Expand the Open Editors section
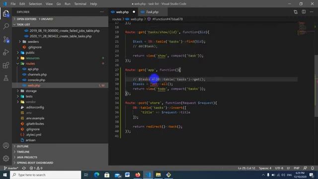 click(x=60, y=19)
